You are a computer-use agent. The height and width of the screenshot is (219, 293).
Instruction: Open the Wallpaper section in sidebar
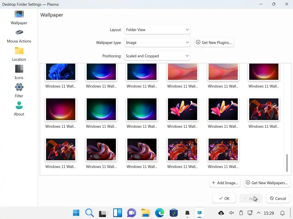(19, 18)
